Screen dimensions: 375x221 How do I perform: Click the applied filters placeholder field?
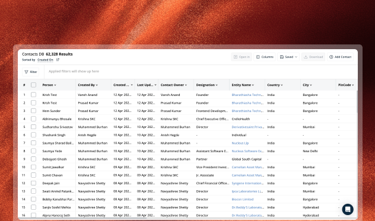click(74, 71)
